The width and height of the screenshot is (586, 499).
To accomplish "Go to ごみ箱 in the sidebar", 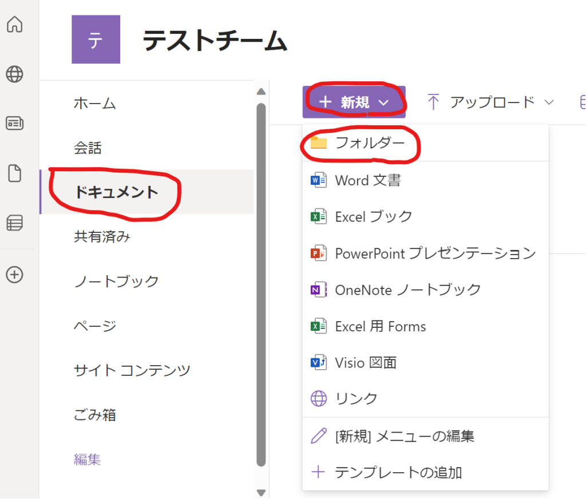I will pyautogui.click(x=95, y=414).
